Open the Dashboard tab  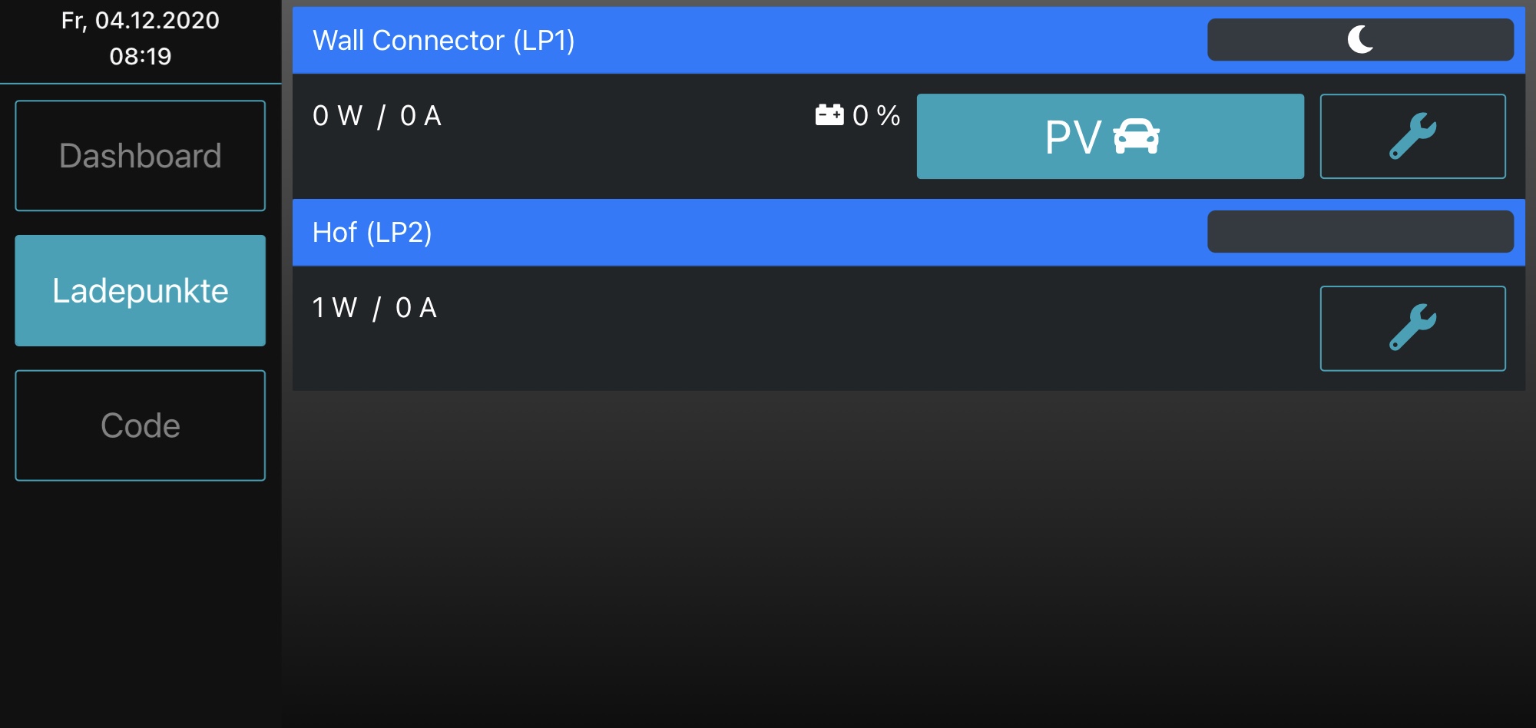[x=140, y=155]
